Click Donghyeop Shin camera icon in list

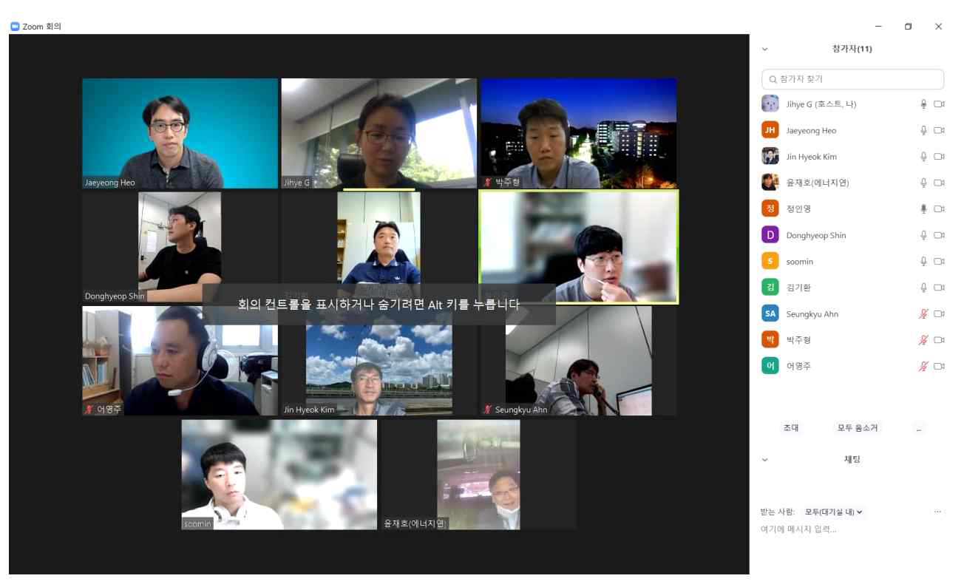(x=940, y=235)
